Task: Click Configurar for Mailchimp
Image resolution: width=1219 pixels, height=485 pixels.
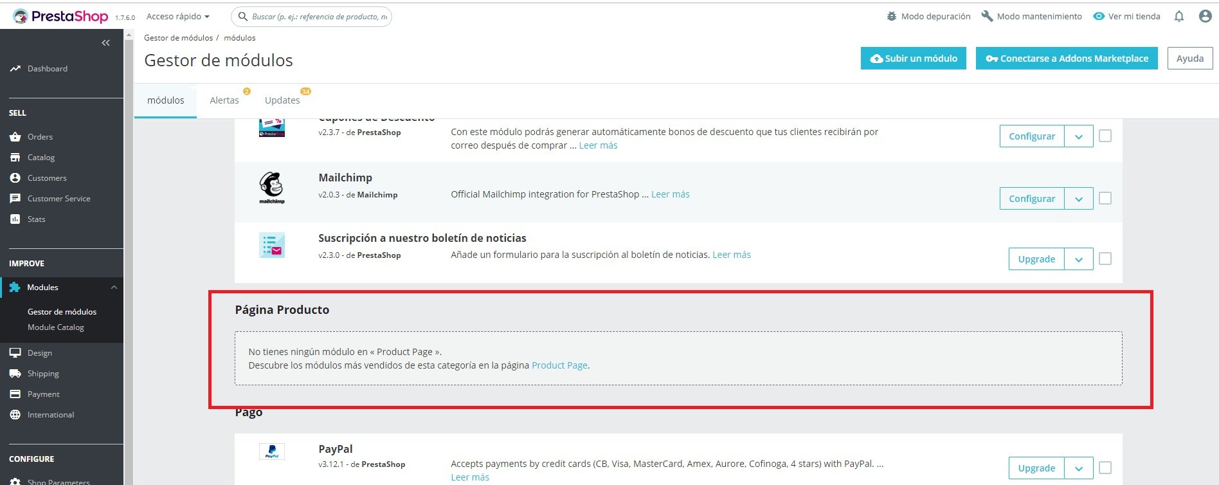Action: (1032, 199)
